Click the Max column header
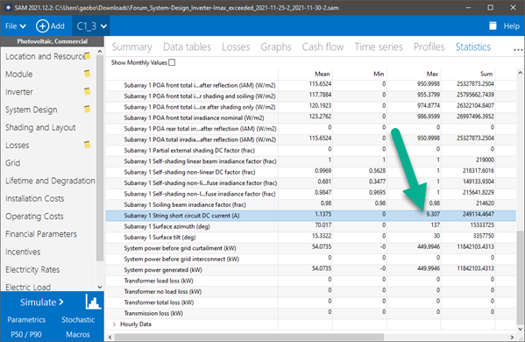This screenshot has height=342, width=525. pyautogui.click(x=432, y=74)
